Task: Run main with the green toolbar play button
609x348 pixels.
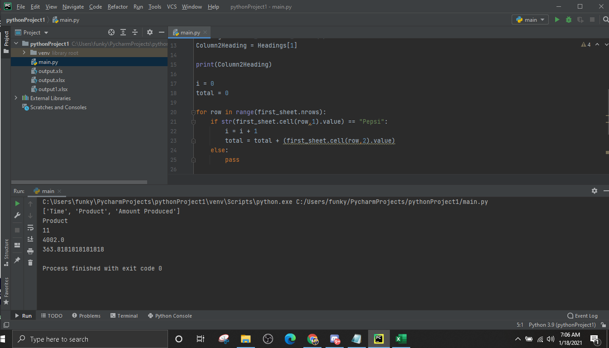Action: (x=557, y=19)
